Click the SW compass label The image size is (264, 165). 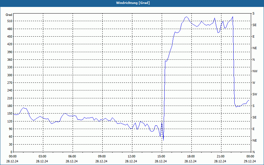pos(255,94)
